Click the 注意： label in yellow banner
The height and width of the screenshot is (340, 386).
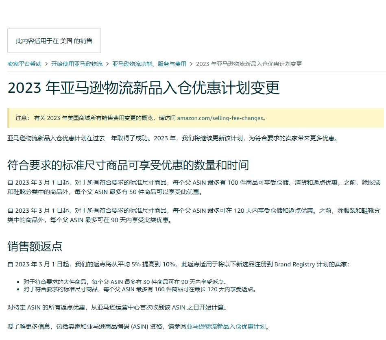pyautogui.click(x=22, y=118)
